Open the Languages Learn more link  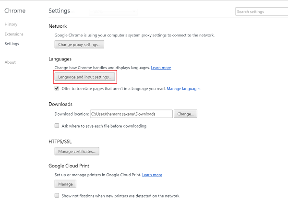point(161,68)
